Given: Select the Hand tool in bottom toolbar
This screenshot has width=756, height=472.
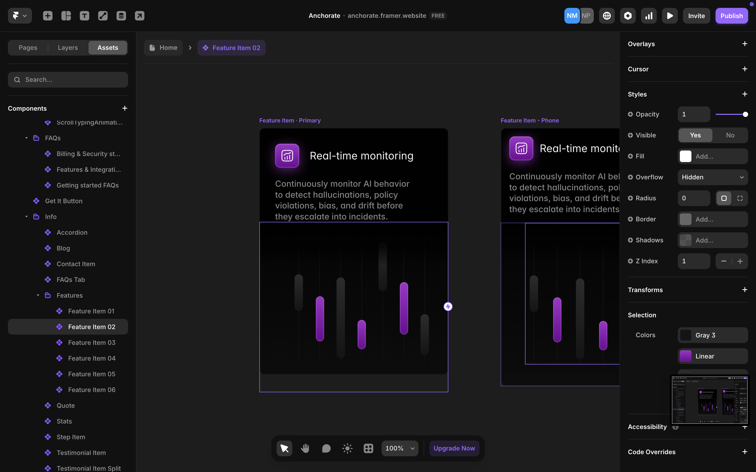Looking at the screenshot, I should point(305,448).
